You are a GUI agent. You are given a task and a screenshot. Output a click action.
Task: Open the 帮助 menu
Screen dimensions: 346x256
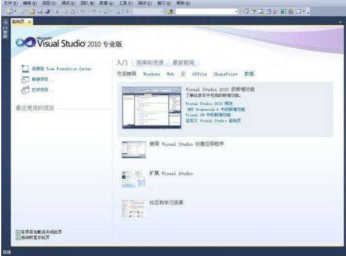(183, 3)
